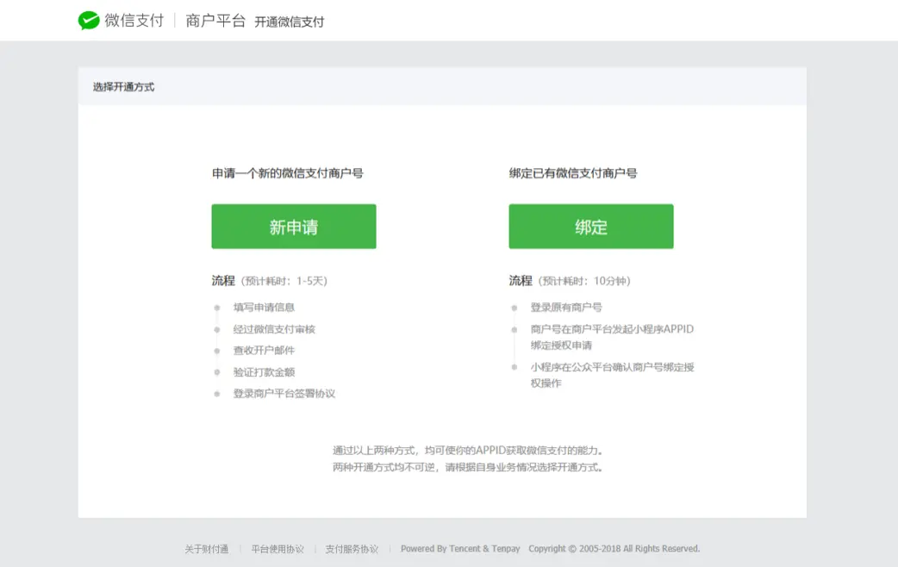Click the 流程 (预计耗时：10分钟) label
This screenshot has width=898, height=567.
point(570,281)
